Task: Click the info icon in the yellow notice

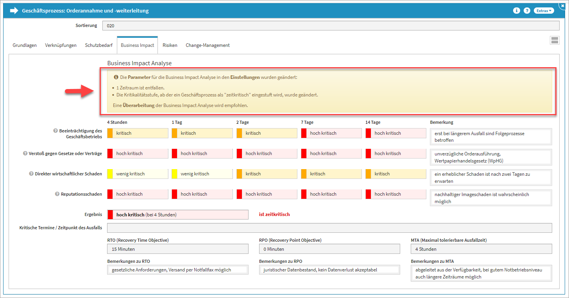Action: [116, 77]
